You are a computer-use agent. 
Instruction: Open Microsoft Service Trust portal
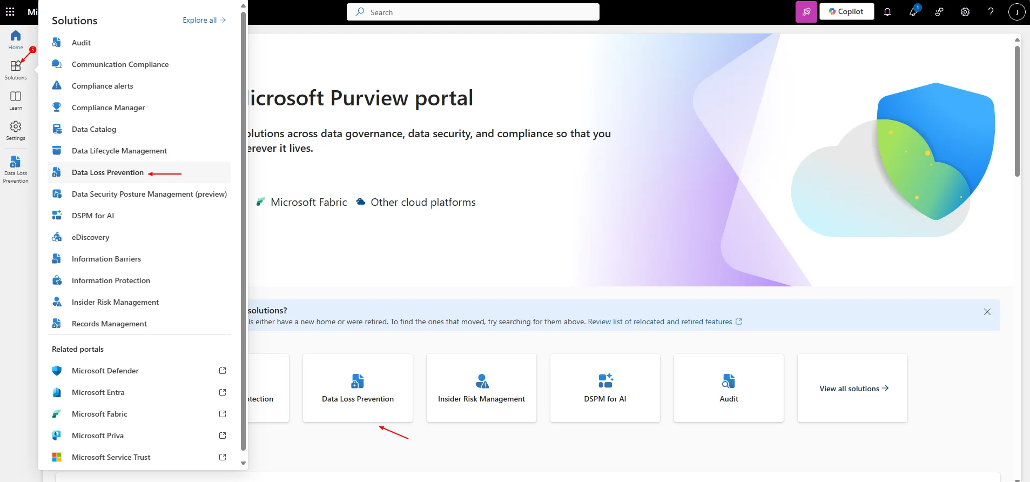[139, 457]
